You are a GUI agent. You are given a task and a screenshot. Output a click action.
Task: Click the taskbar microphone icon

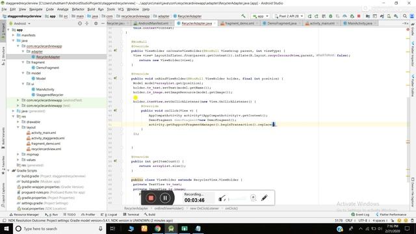pos(101,228)
